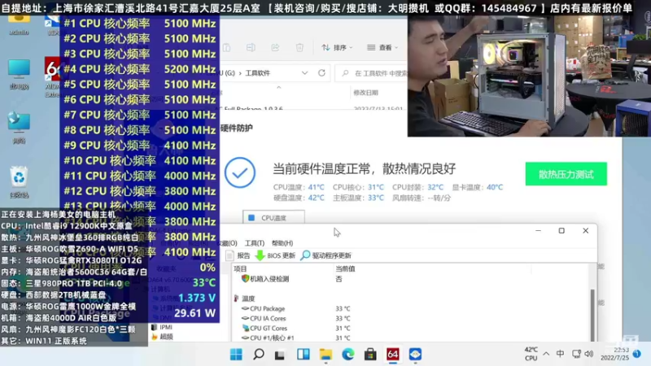Open Microsoft Store from the taskbar
Image resolution: width=651 pixels, height=366 pixels.
tap(370, 355)
